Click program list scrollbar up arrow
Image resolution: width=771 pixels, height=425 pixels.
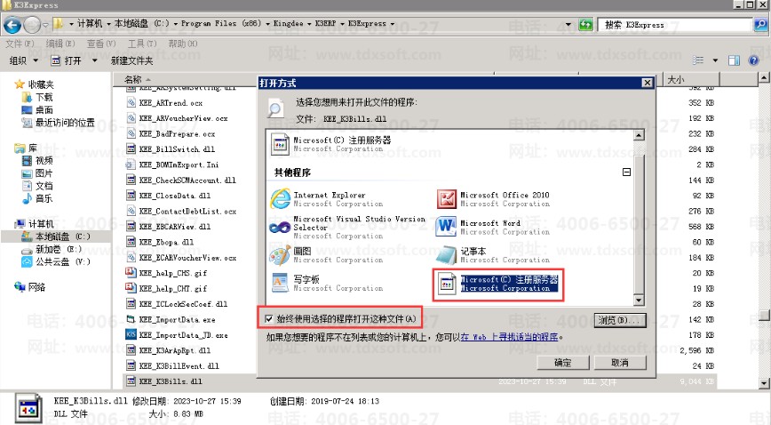pos(639,135)
